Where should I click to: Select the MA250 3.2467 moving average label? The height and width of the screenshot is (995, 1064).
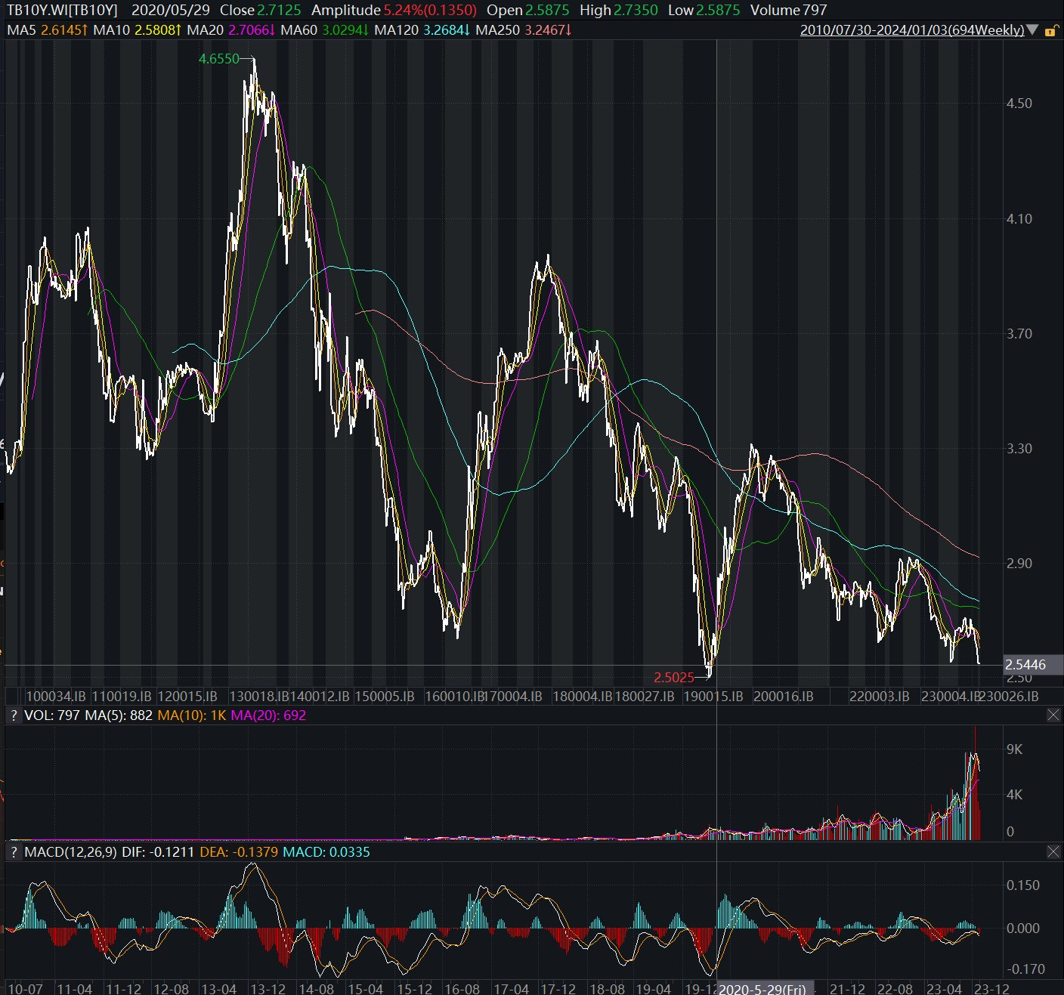click(524, 30)
